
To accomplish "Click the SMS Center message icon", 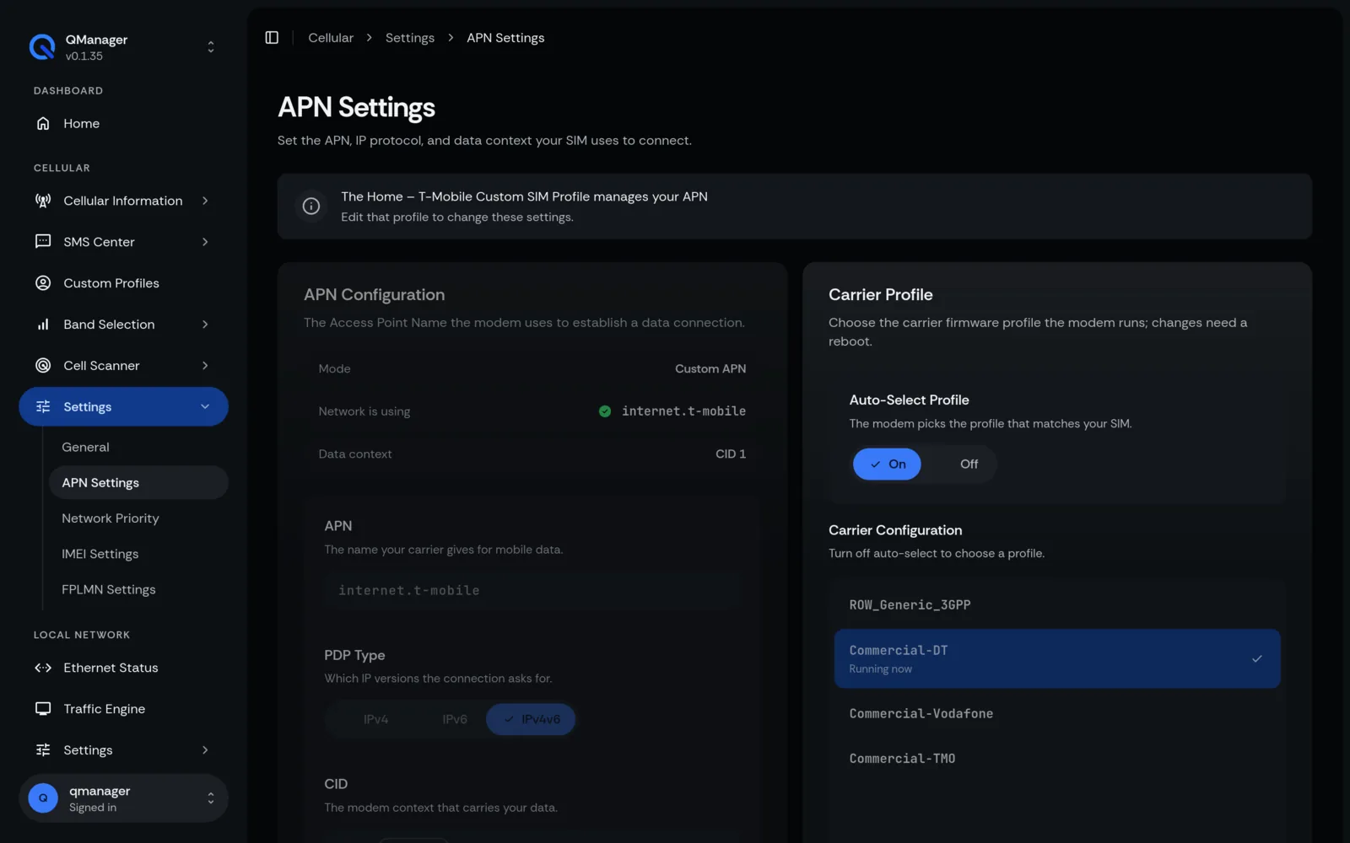I will [43, 242].
